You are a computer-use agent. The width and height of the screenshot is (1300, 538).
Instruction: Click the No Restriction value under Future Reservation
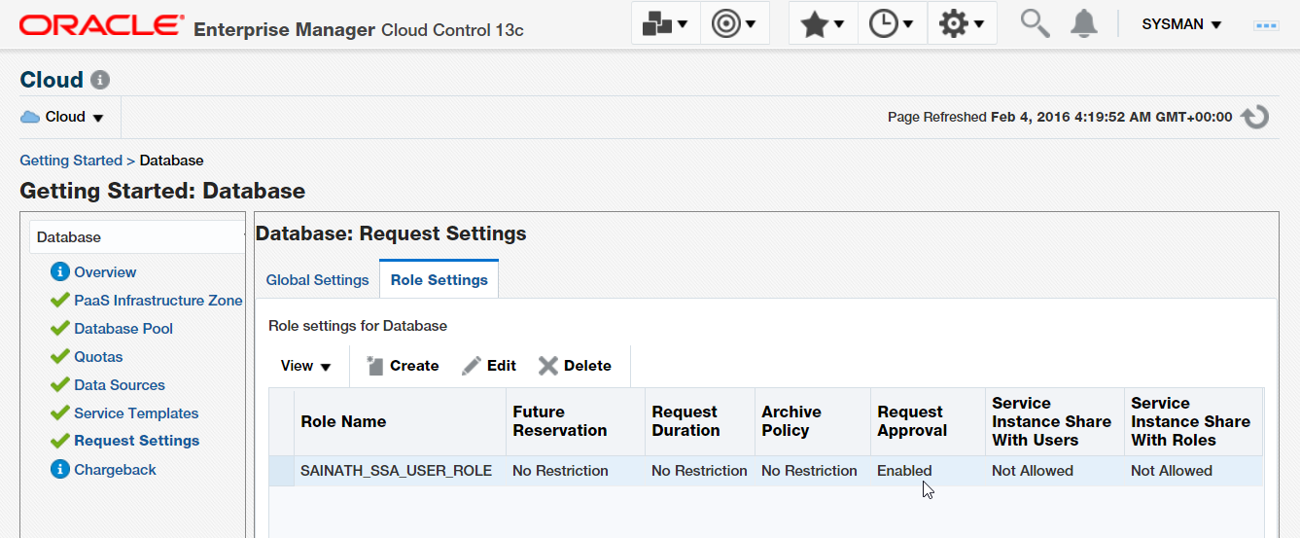(560, 471)
